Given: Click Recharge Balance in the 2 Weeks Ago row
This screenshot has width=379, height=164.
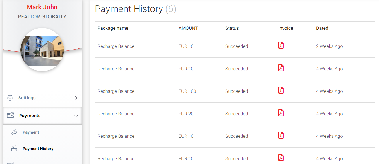Looking at the screenshot, I should 116,46.
